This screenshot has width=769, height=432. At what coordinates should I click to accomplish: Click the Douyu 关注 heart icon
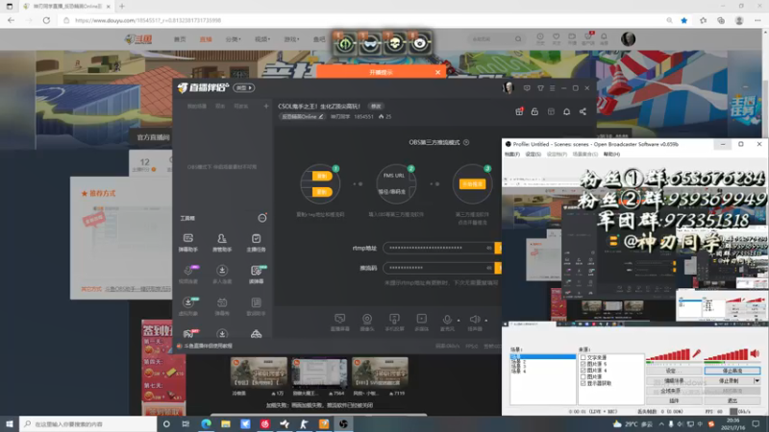click(557, 38)
